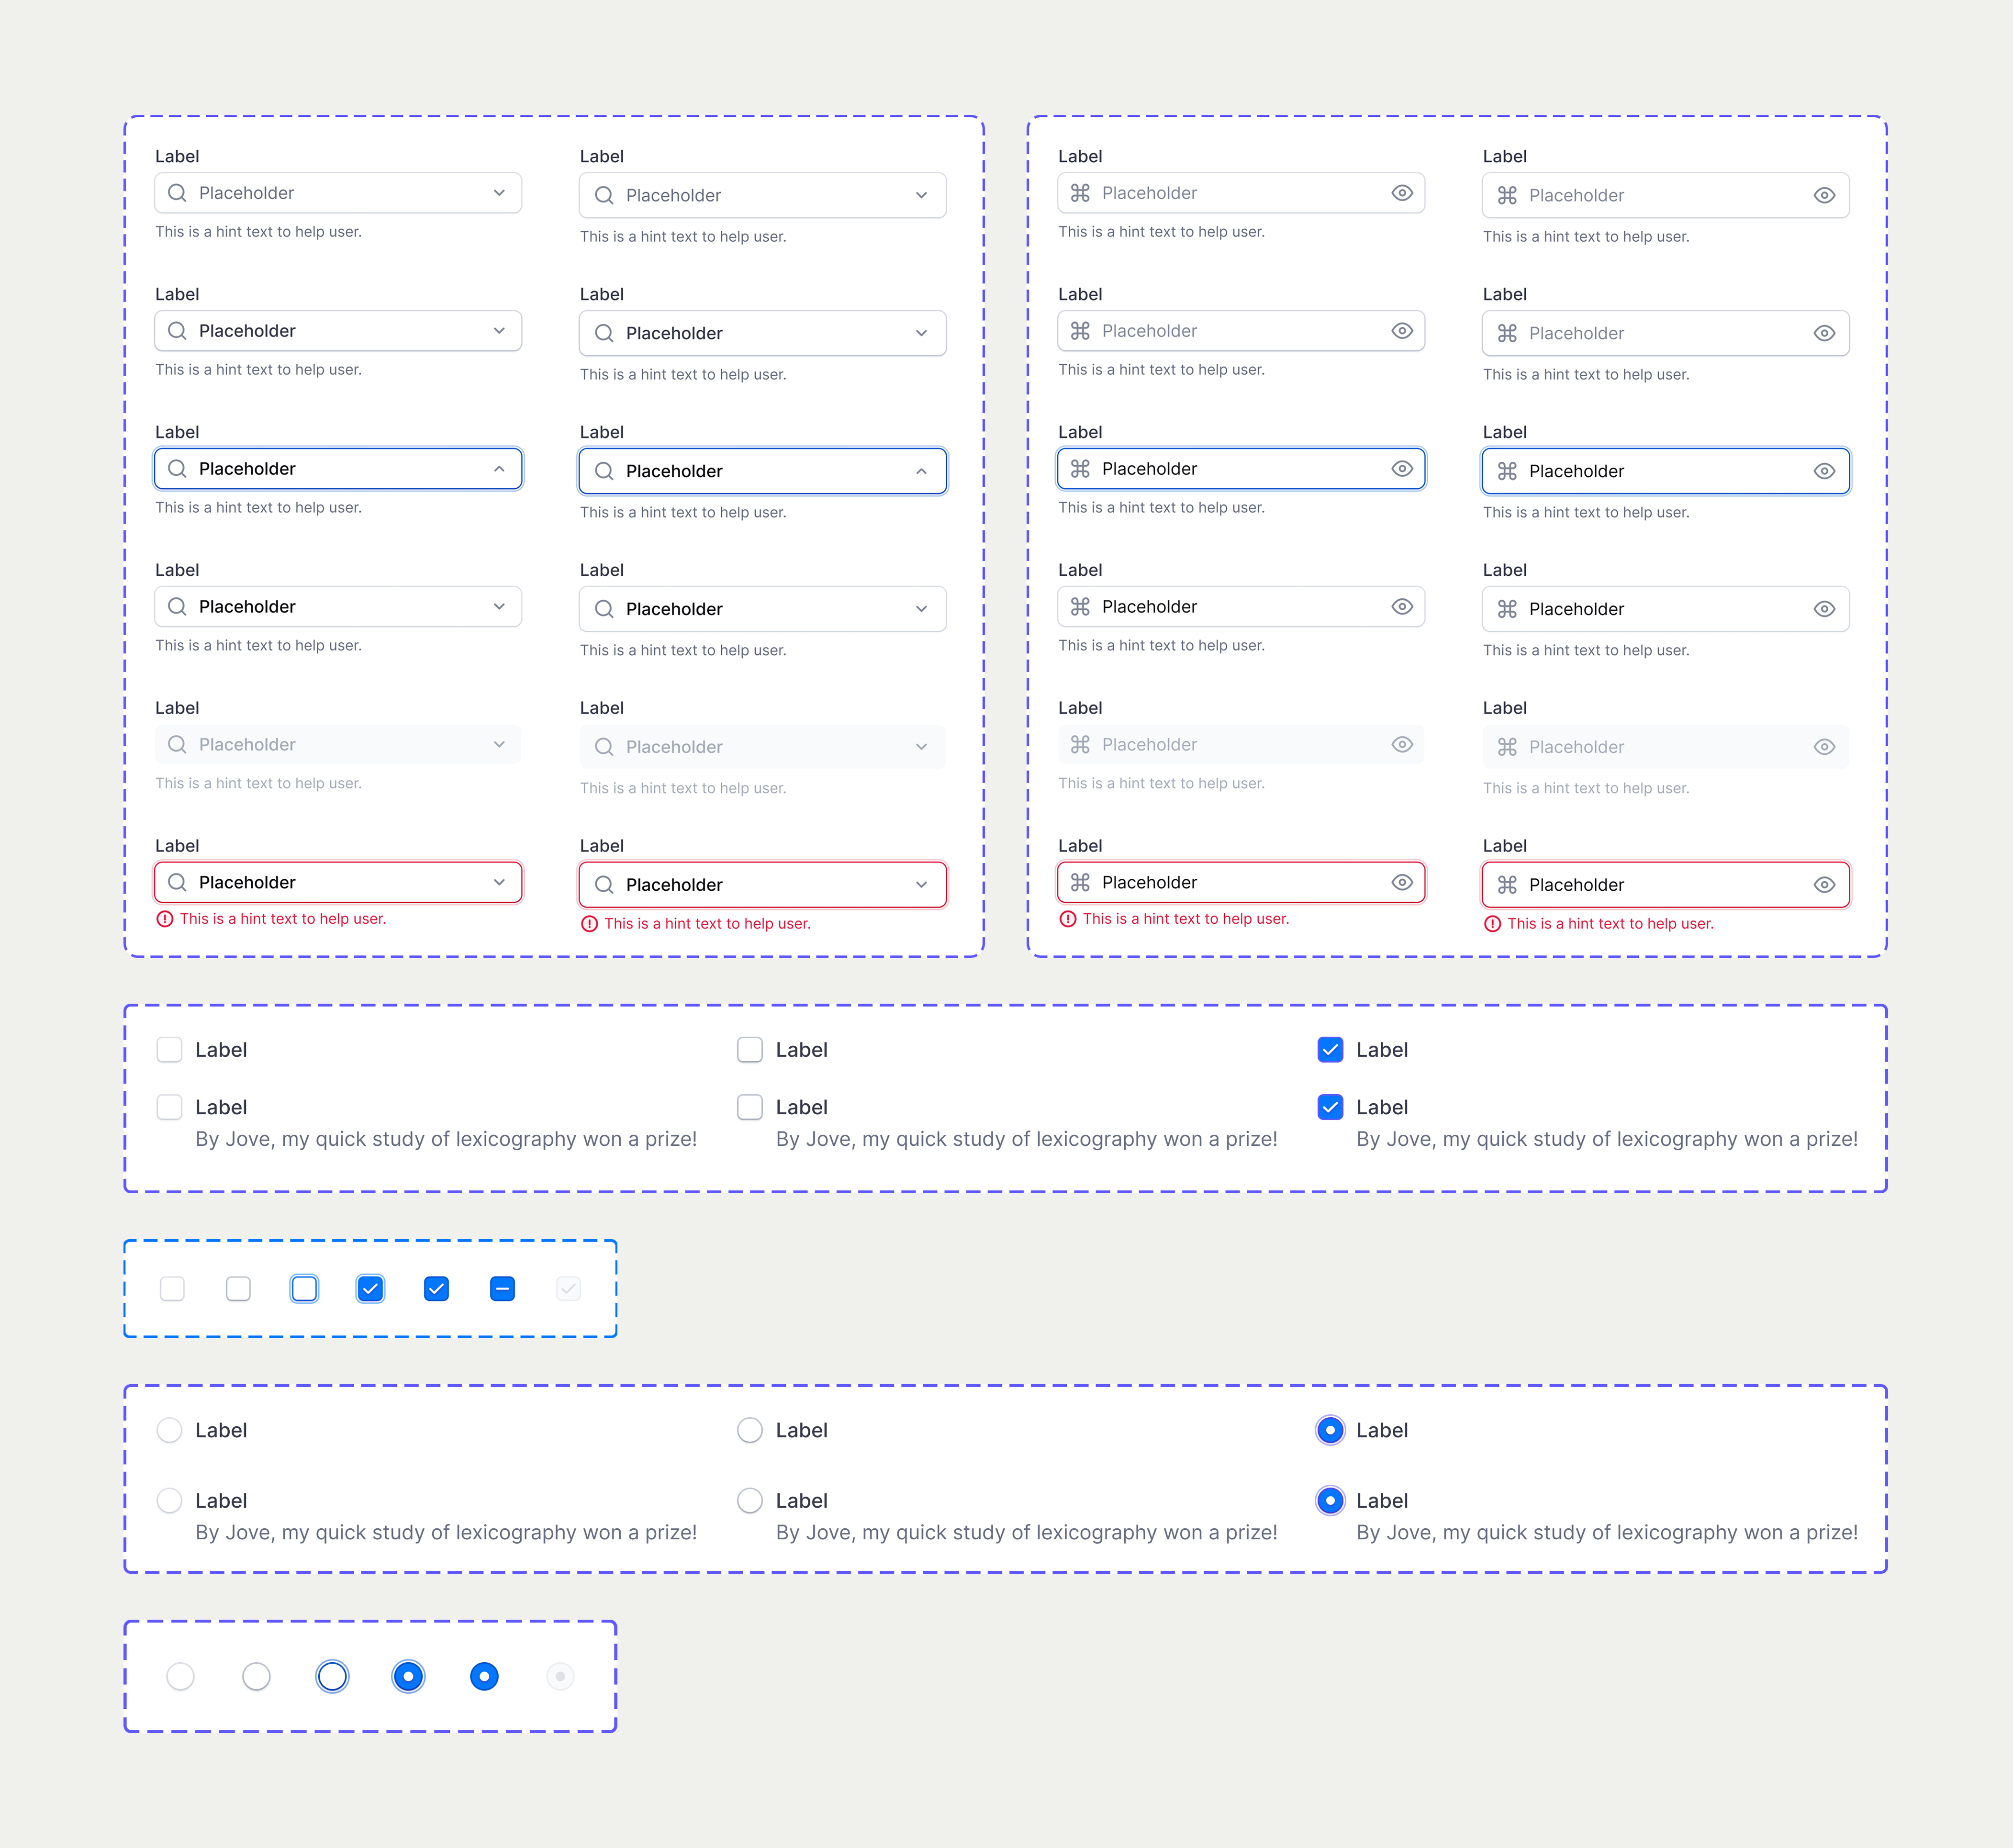Expand chevron of red-bordered right-column search dropdown

(x=921, y=885)
